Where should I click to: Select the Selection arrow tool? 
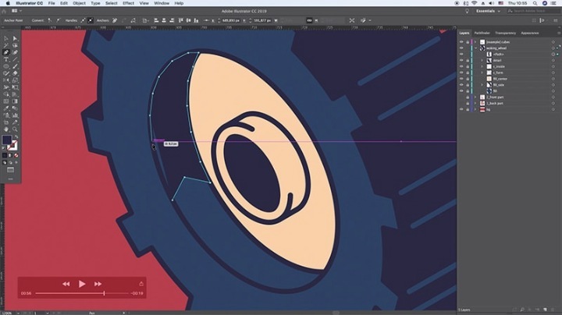pyautogui.click(x=6, y=37)
